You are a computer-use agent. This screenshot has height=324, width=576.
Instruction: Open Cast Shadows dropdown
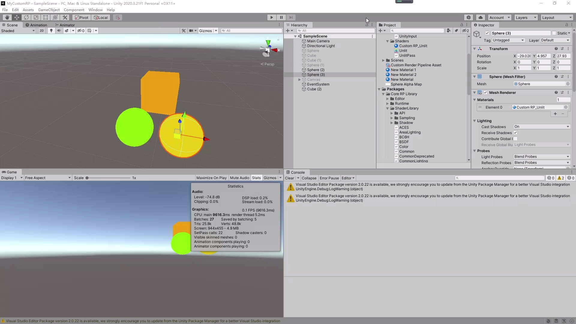(x=541, y=127)
